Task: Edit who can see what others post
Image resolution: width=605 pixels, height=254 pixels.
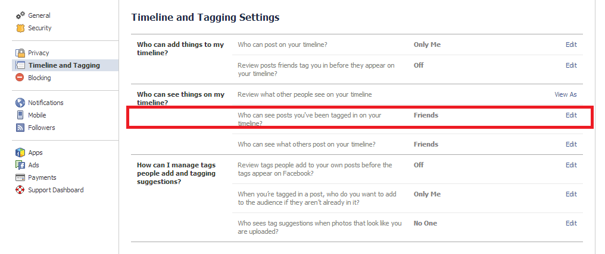Action: coord(571,144)
